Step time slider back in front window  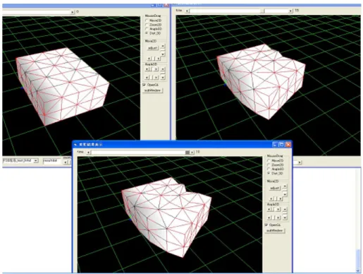click(x=88, y=153)
